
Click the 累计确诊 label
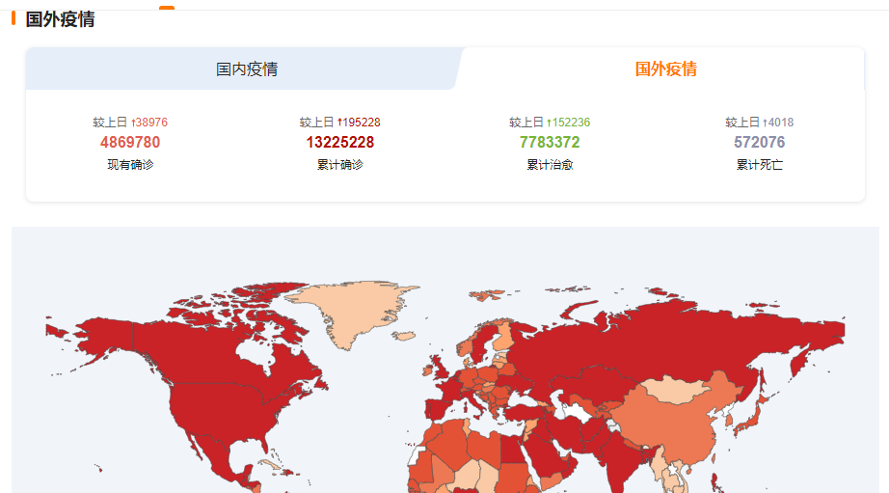pyautogui.click(x=340, y=165)
